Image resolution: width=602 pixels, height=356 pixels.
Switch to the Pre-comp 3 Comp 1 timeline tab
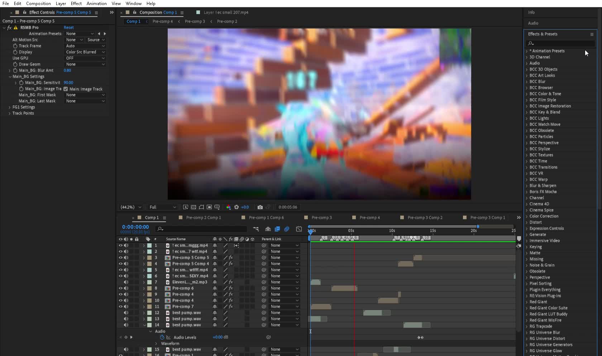coord(488,217)
